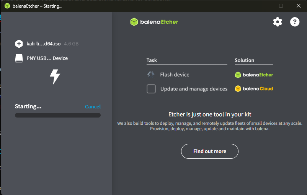Click the Update and manage devices label
Image resolution: width=307 pixels, height=195 pixels.
(194, 89)
